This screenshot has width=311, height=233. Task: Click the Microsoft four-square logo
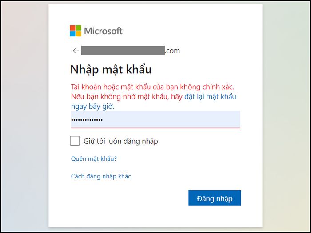pos(76,31)
